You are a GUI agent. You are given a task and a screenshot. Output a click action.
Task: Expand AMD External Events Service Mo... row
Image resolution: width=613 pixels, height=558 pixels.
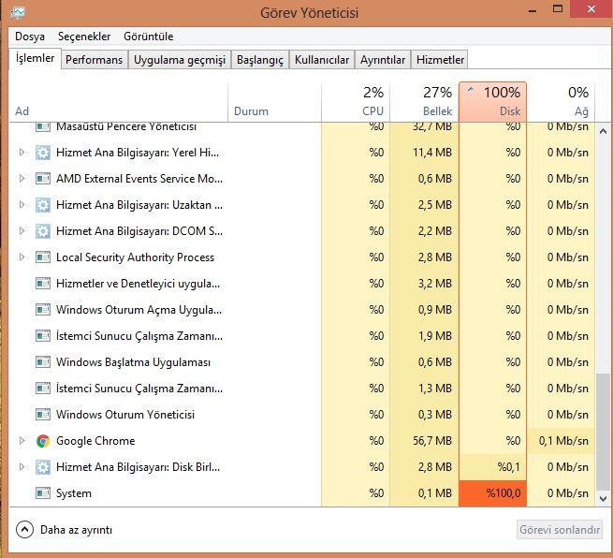point(22,178)
